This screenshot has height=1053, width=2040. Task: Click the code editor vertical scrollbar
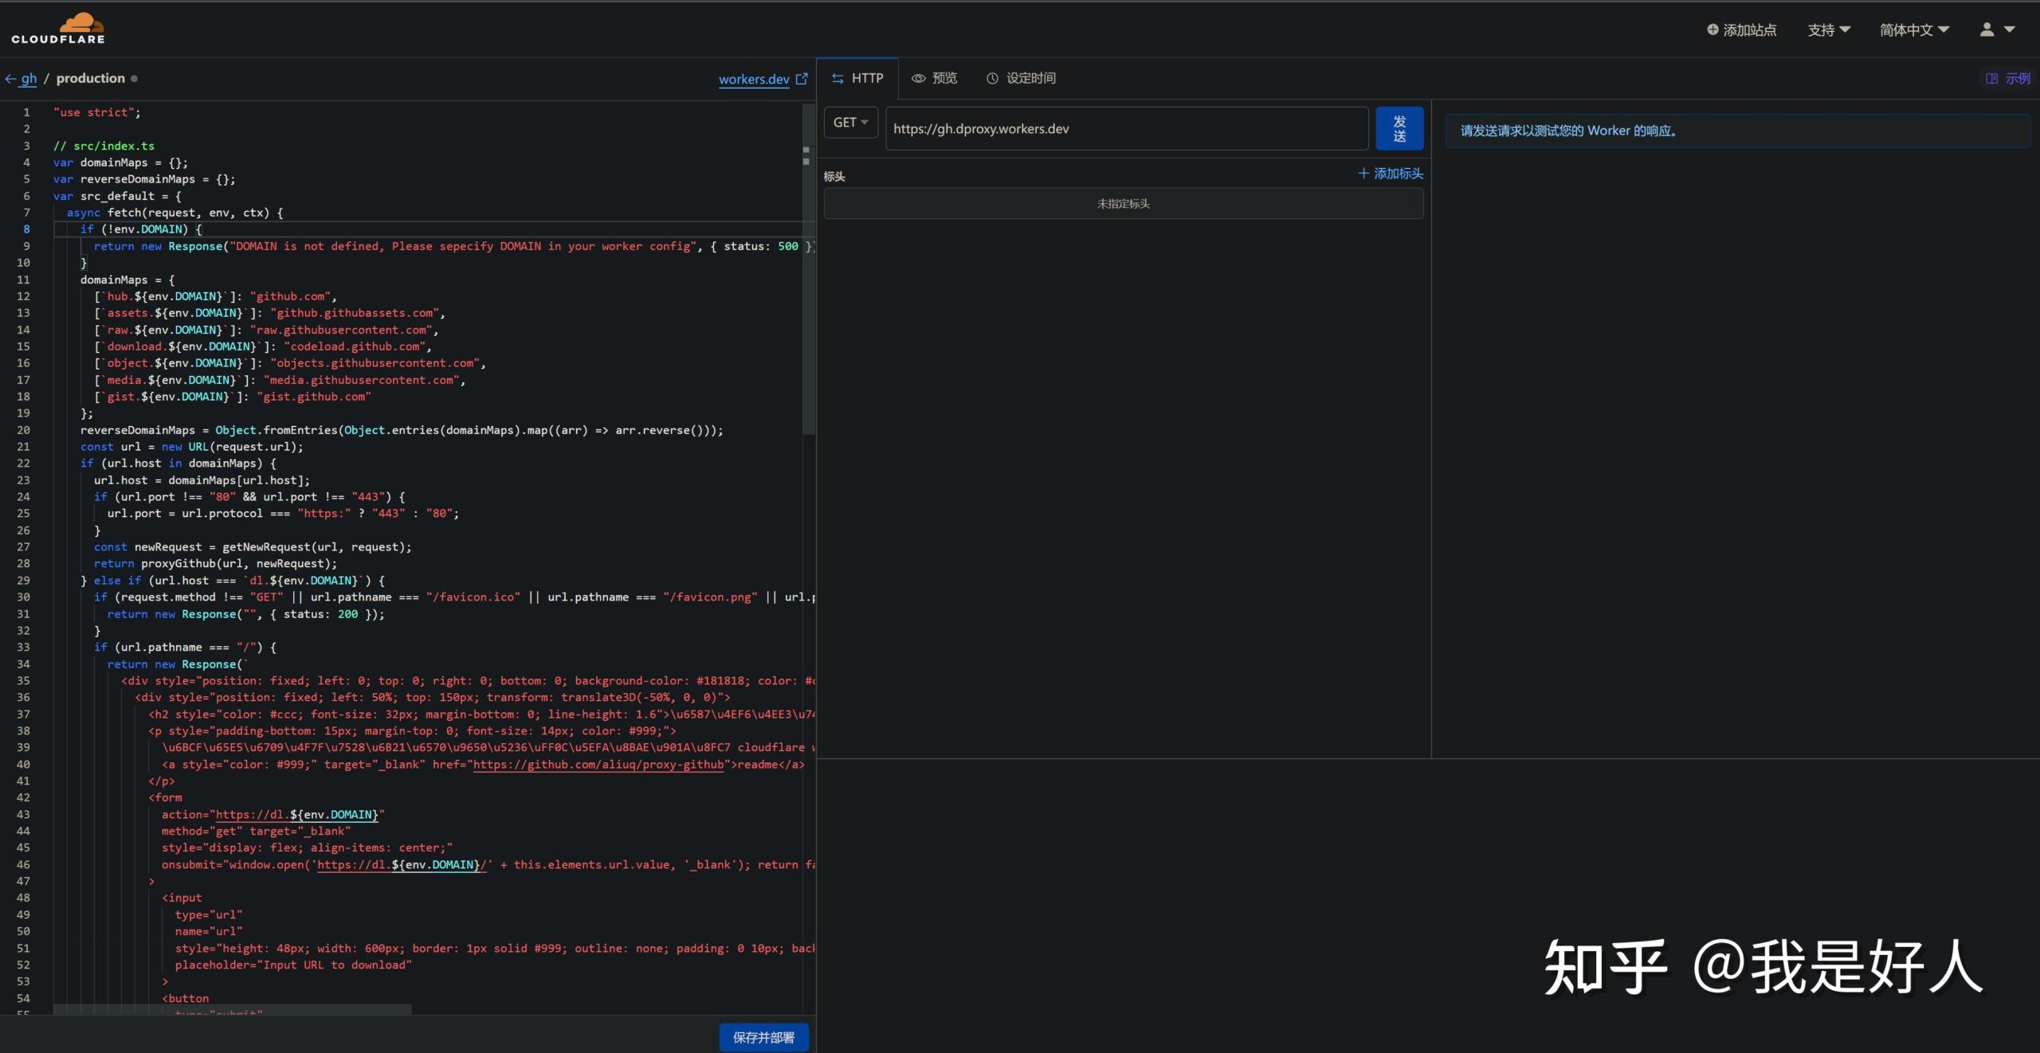[x=808, y=271]
